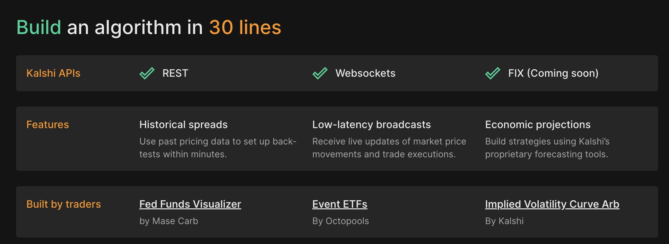This screenshot has width=669, height=244.
Task: Click the checkmark icon next to Websockets
Action: pos(320,73)
